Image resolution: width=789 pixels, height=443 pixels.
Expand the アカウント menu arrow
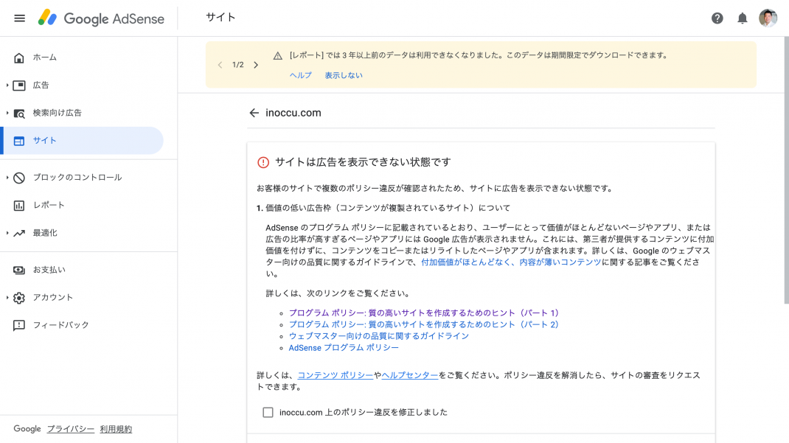pyautogui.click(x=7, y=298)
